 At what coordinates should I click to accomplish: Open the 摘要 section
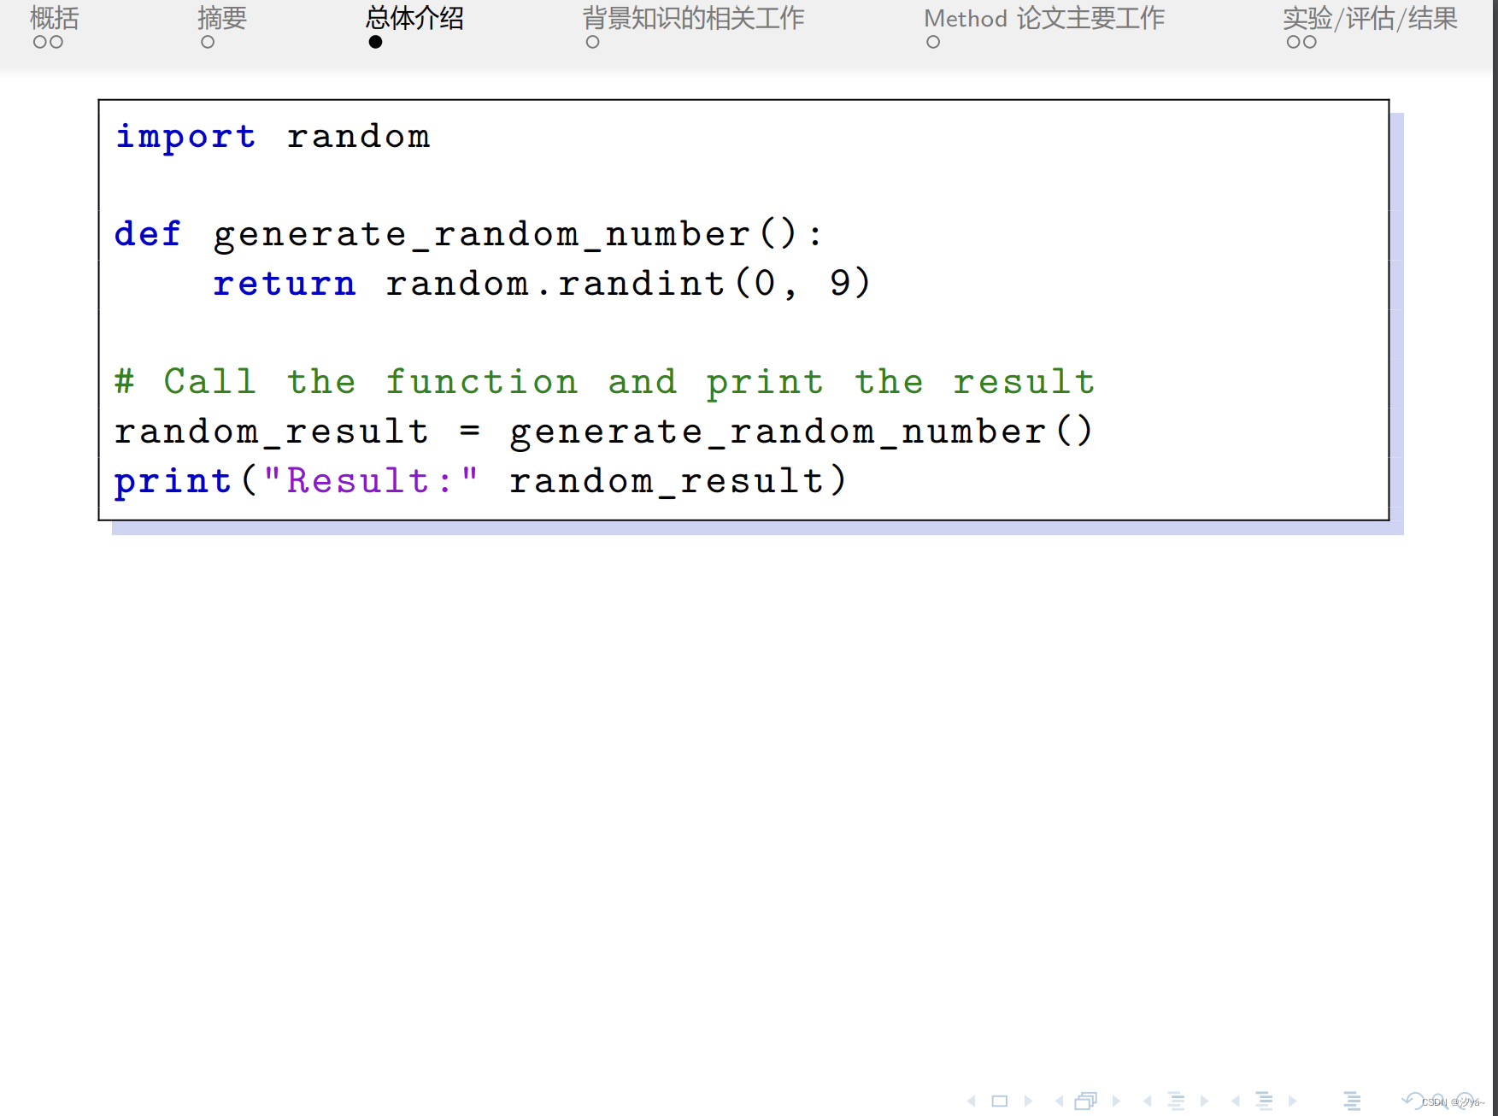(x=222, y=18)
